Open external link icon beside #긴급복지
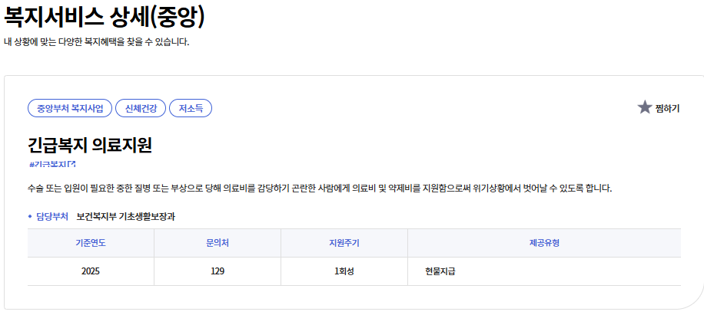 (x=71, y=164)
